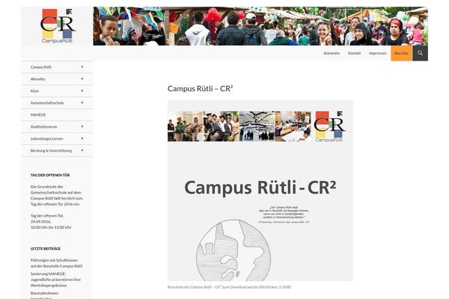Open Sanierung MANEGE post link
The image size is (449, 299).
click(55, 280)
